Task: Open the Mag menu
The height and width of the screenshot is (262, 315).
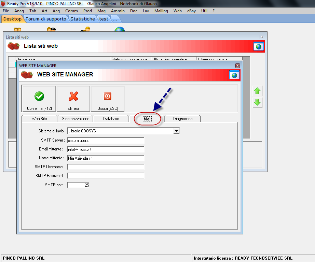Action: pyautogui.click(x=101, y=11)
